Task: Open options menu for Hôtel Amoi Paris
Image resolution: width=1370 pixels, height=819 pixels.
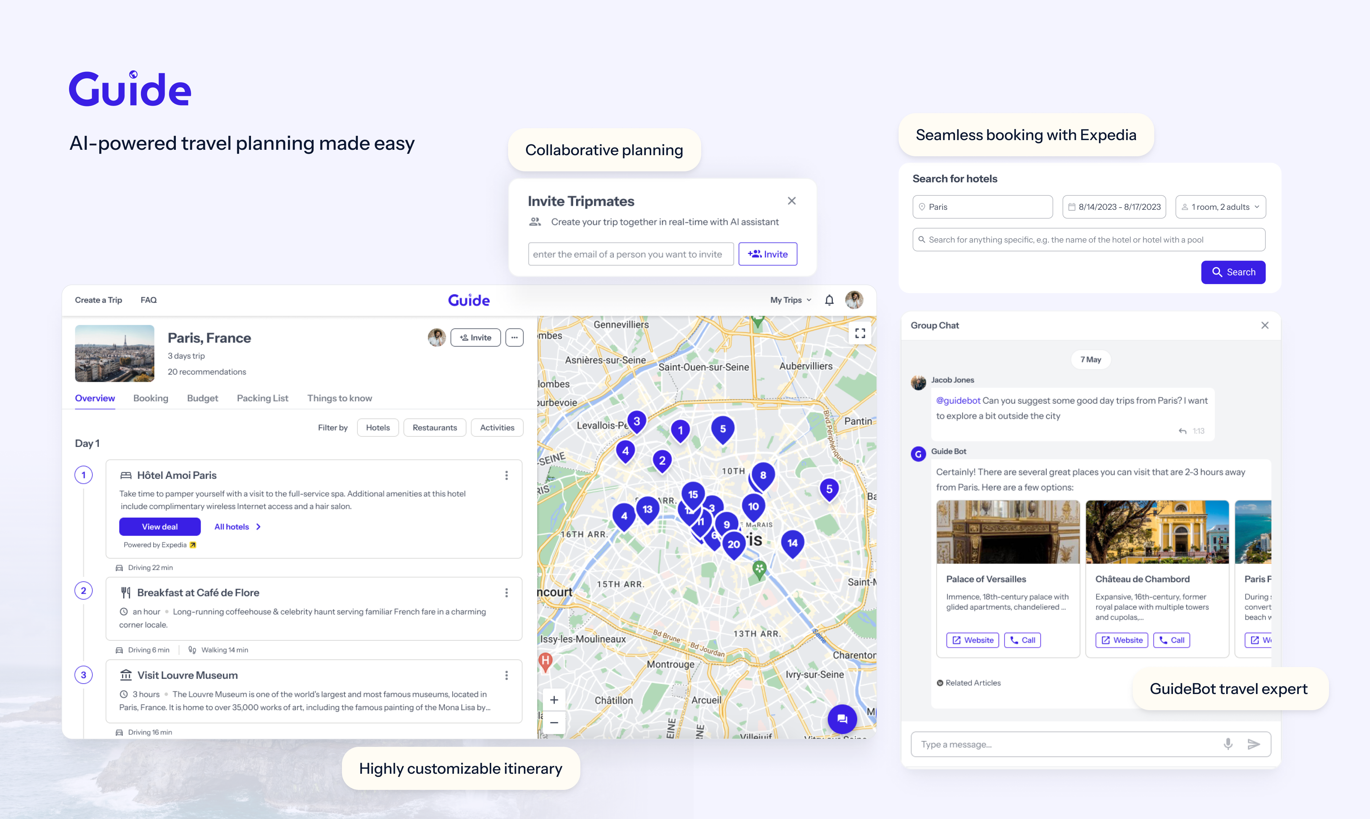Action: coord(506,475)
